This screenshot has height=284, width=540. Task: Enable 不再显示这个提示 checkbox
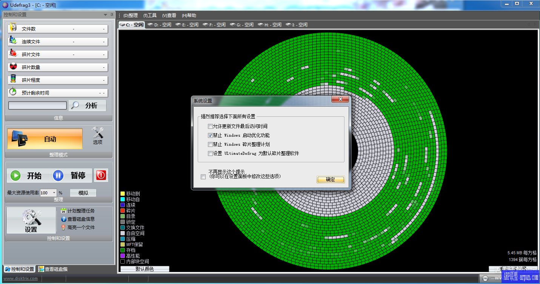point(203,176)
